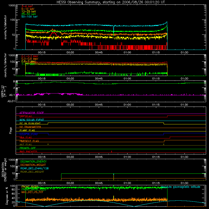Select the DECIMATION_WEIGHT legend label
The width and height of the screenshot is (209, 209).
coord(33,165)
